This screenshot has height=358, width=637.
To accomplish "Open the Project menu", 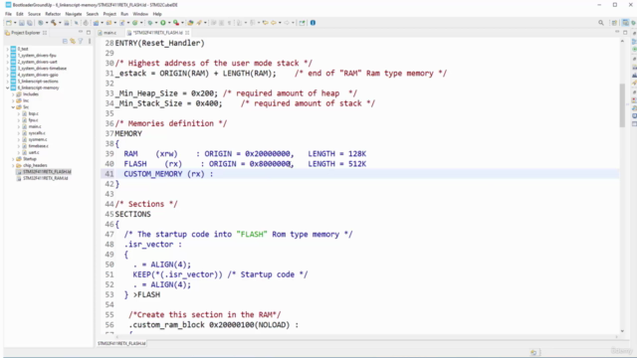I will tap(109, 14).
